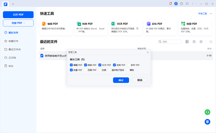
Task: Uncheck the OCR PDF checkbox
Action: [100, 65]
